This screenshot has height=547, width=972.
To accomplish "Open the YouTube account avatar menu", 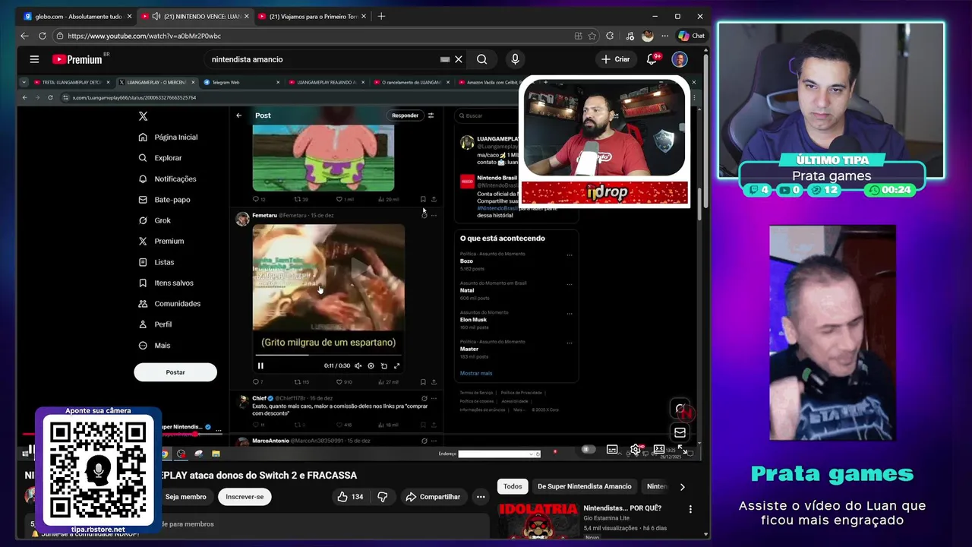I will [680, 59].
